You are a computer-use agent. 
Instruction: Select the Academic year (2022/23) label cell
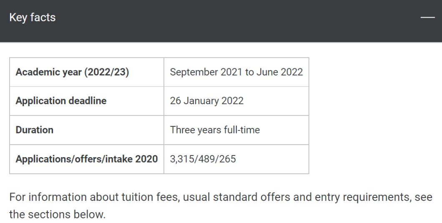[x=87, y=72]
